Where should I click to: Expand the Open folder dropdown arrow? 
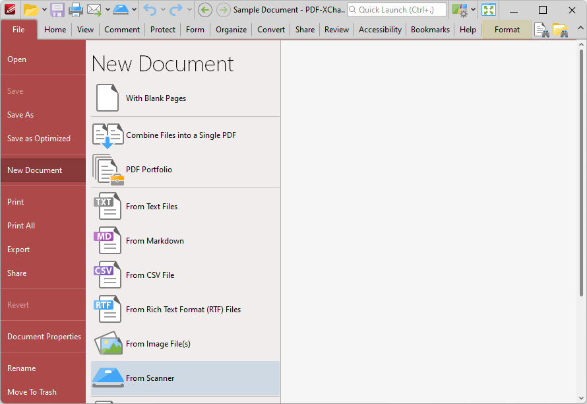[x=44, y=10]
